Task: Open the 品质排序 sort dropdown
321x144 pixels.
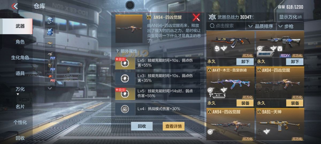Action: [261, 26]
